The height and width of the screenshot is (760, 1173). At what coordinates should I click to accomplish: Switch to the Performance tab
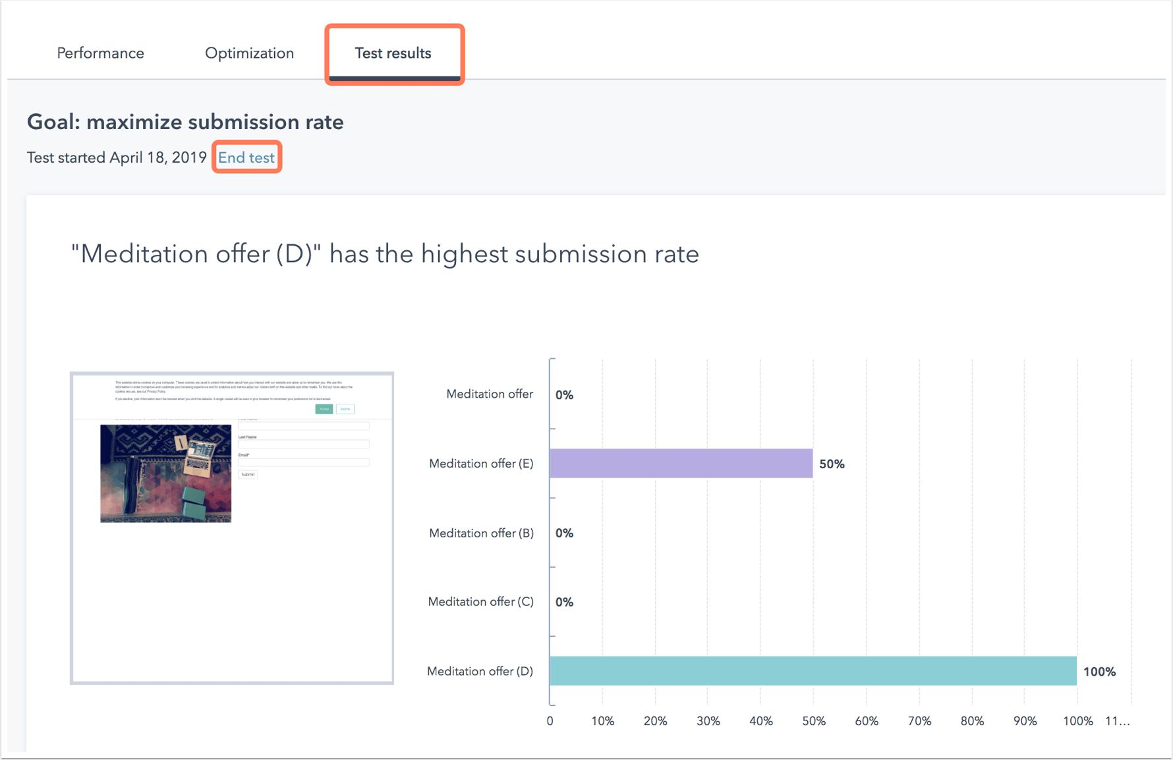pos(100,53)
